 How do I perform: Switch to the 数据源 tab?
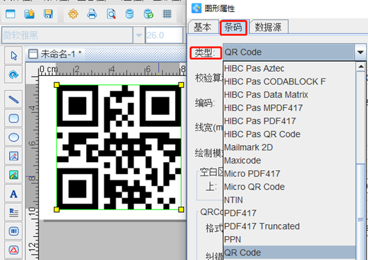click(x=268, y=27)
